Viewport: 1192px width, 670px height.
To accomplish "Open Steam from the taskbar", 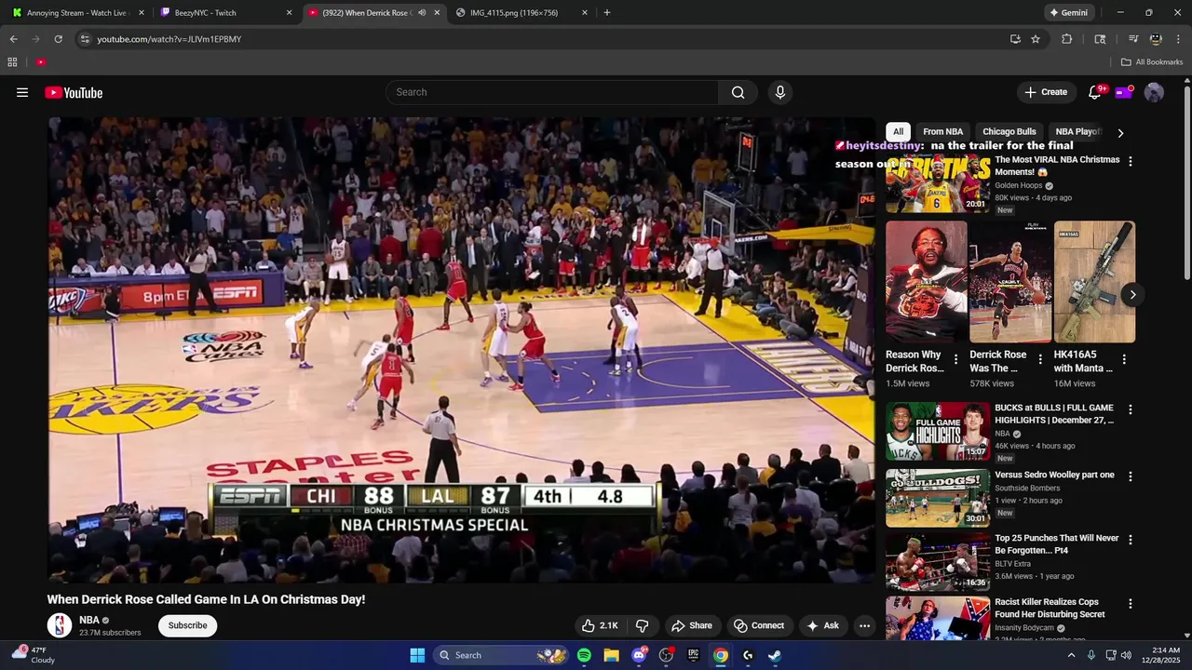I will [x=774, y=655].
